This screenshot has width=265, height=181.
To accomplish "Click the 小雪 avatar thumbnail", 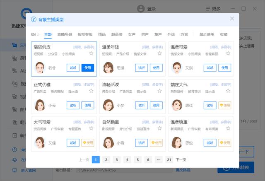I will coord(108,142).
